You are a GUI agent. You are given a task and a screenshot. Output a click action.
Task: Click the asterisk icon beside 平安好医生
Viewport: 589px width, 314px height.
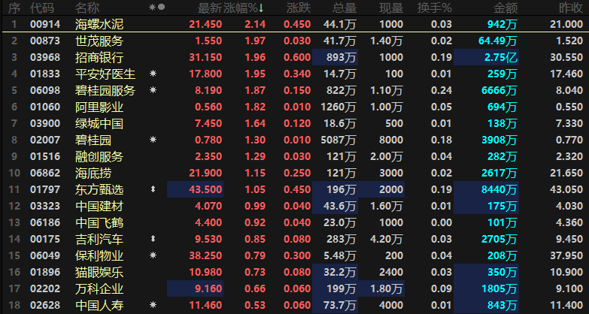tap(153, 74)
